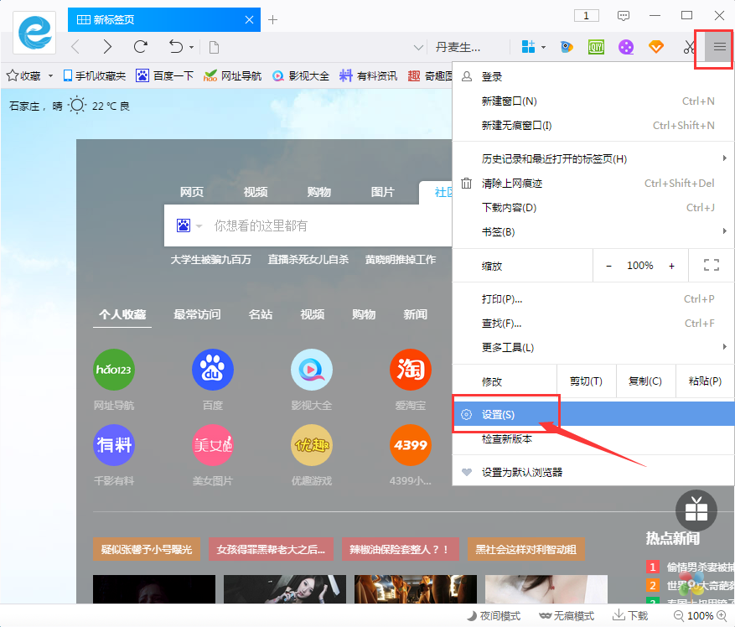The height and width of the screenshot is (627, 735).
Task: Open the address bar dropdown arrow
Action: point(417,48)
